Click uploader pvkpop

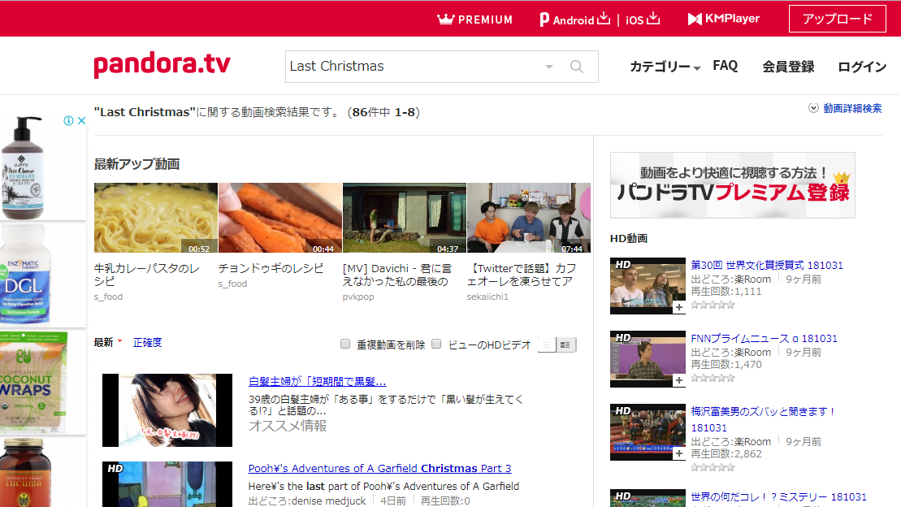tap(358, 297)
